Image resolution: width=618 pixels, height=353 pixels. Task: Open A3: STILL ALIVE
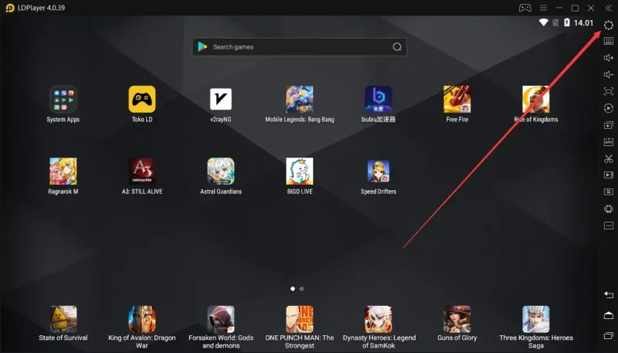point(142,171)
